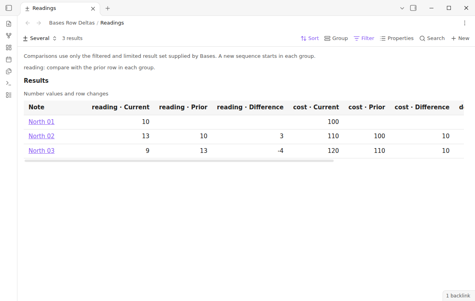The width and height of the screenshot is (475, 301).
Task: Click cost · Difference column header
Action: [x=422, y=107]
